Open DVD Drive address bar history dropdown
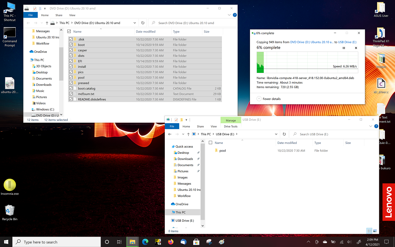Screen dimensions: 395x247 pyautogui.click(x=135, y=23)
